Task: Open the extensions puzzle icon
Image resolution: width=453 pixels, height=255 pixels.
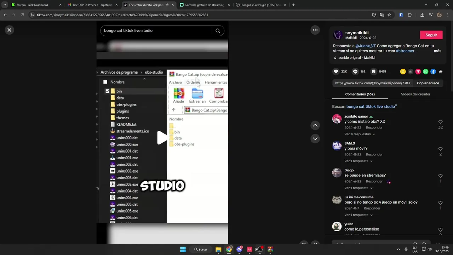Action: click(x=410, y=15)
